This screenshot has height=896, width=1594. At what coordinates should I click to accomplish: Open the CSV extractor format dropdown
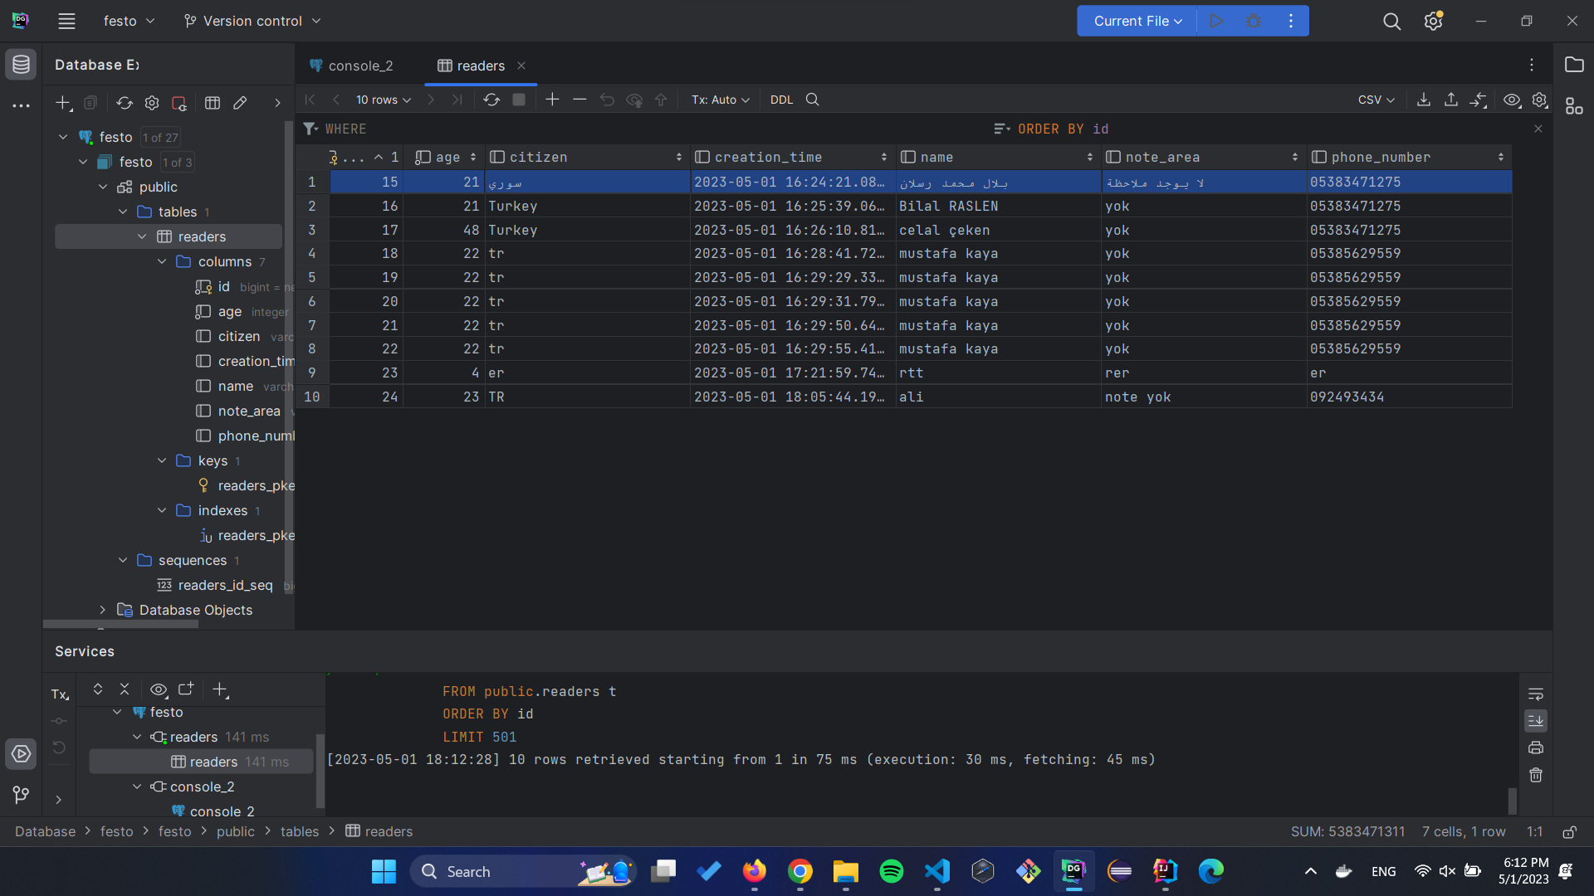click(x=1375, y=100)
